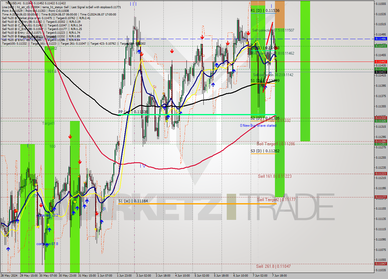Select the red 0.11047 price axis tag
The width and height of the screenshot is (388, 279).
pyautogui.click(x=381, y=264)
